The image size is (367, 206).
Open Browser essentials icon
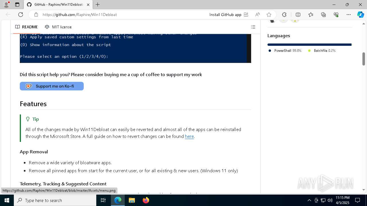336,15
